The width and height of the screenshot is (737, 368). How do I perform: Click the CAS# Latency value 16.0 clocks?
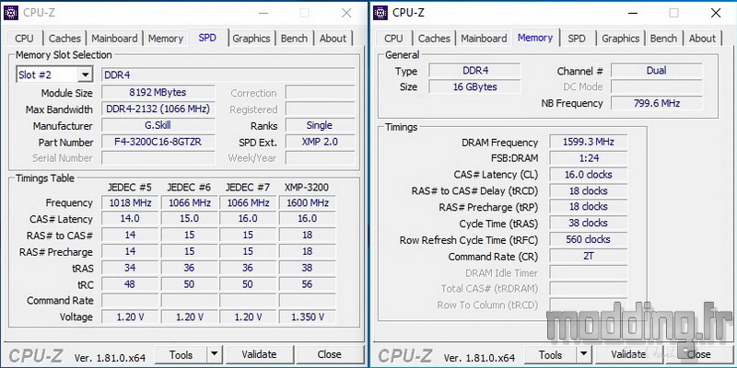click(x=588, y=175)
